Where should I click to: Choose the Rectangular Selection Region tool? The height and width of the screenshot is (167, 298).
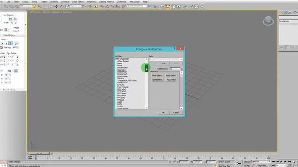tap(45, 6)
